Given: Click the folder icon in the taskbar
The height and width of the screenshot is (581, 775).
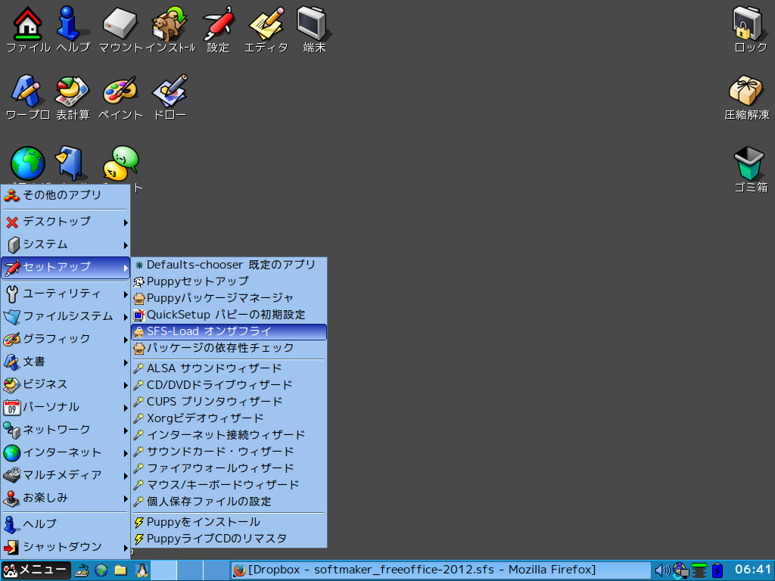Looking at the screenshot, I should [120, 570].
